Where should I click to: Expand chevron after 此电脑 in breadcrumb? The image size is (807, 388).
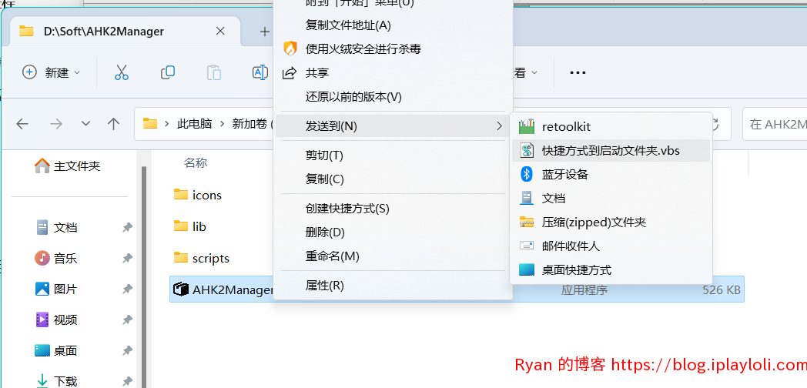223,124
